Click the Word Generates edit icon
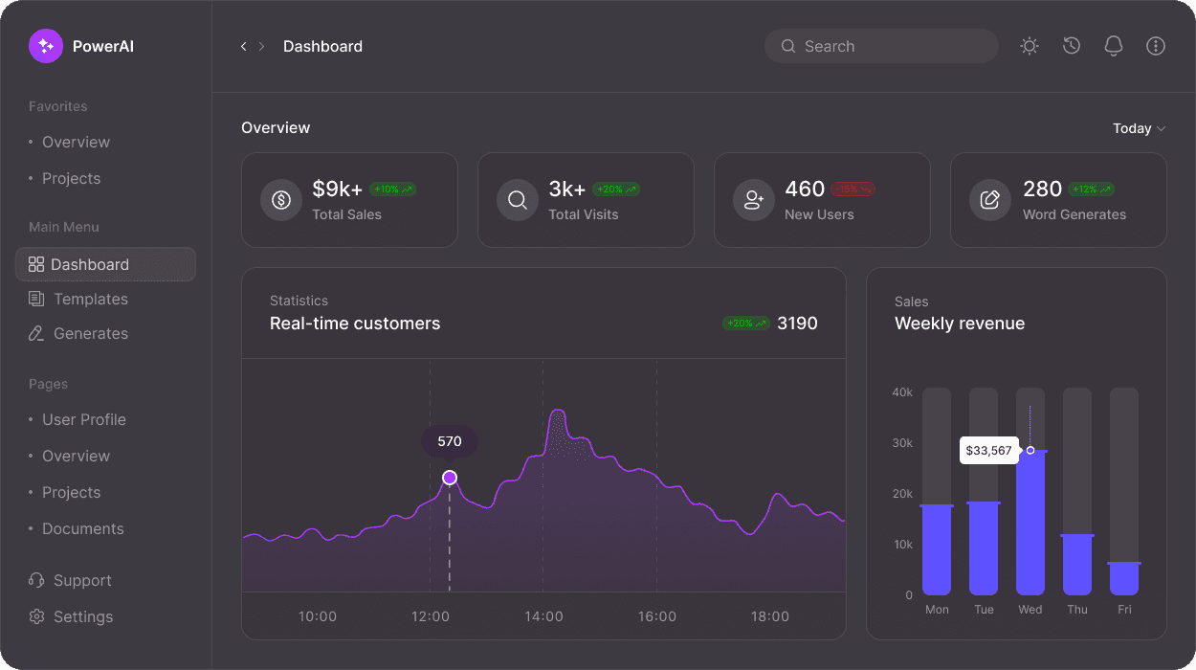 (990, 200)
